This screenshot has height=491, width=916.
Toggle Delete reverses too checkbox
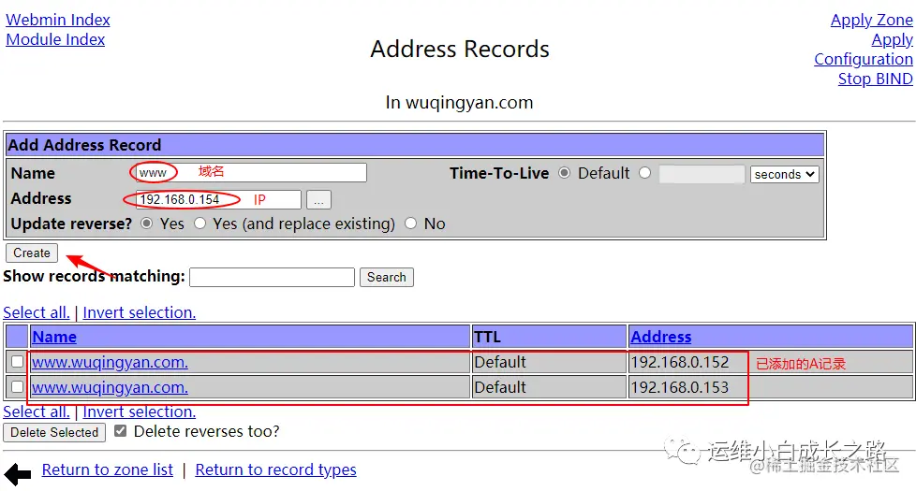pos(120,431)
